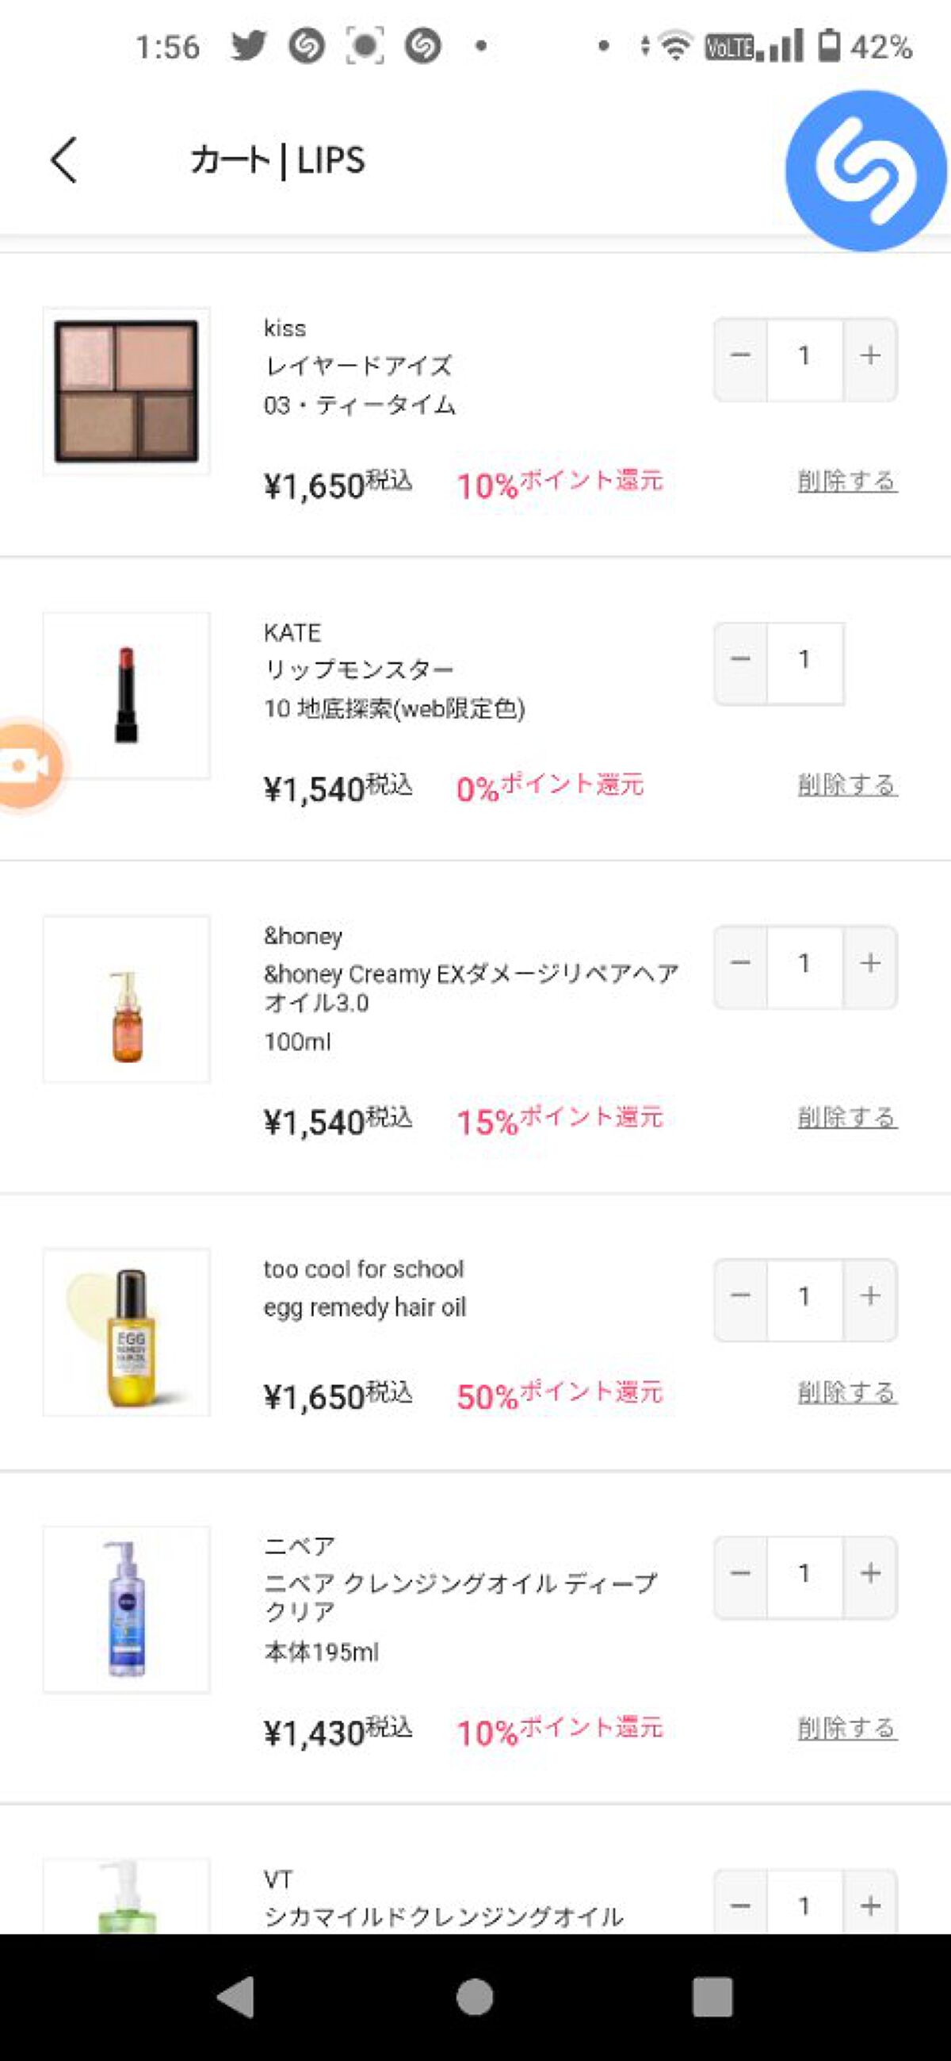Increase quantity of kiss eyeshadow
The height and width of the screenshot is (2061, 951).
(870, 356)
